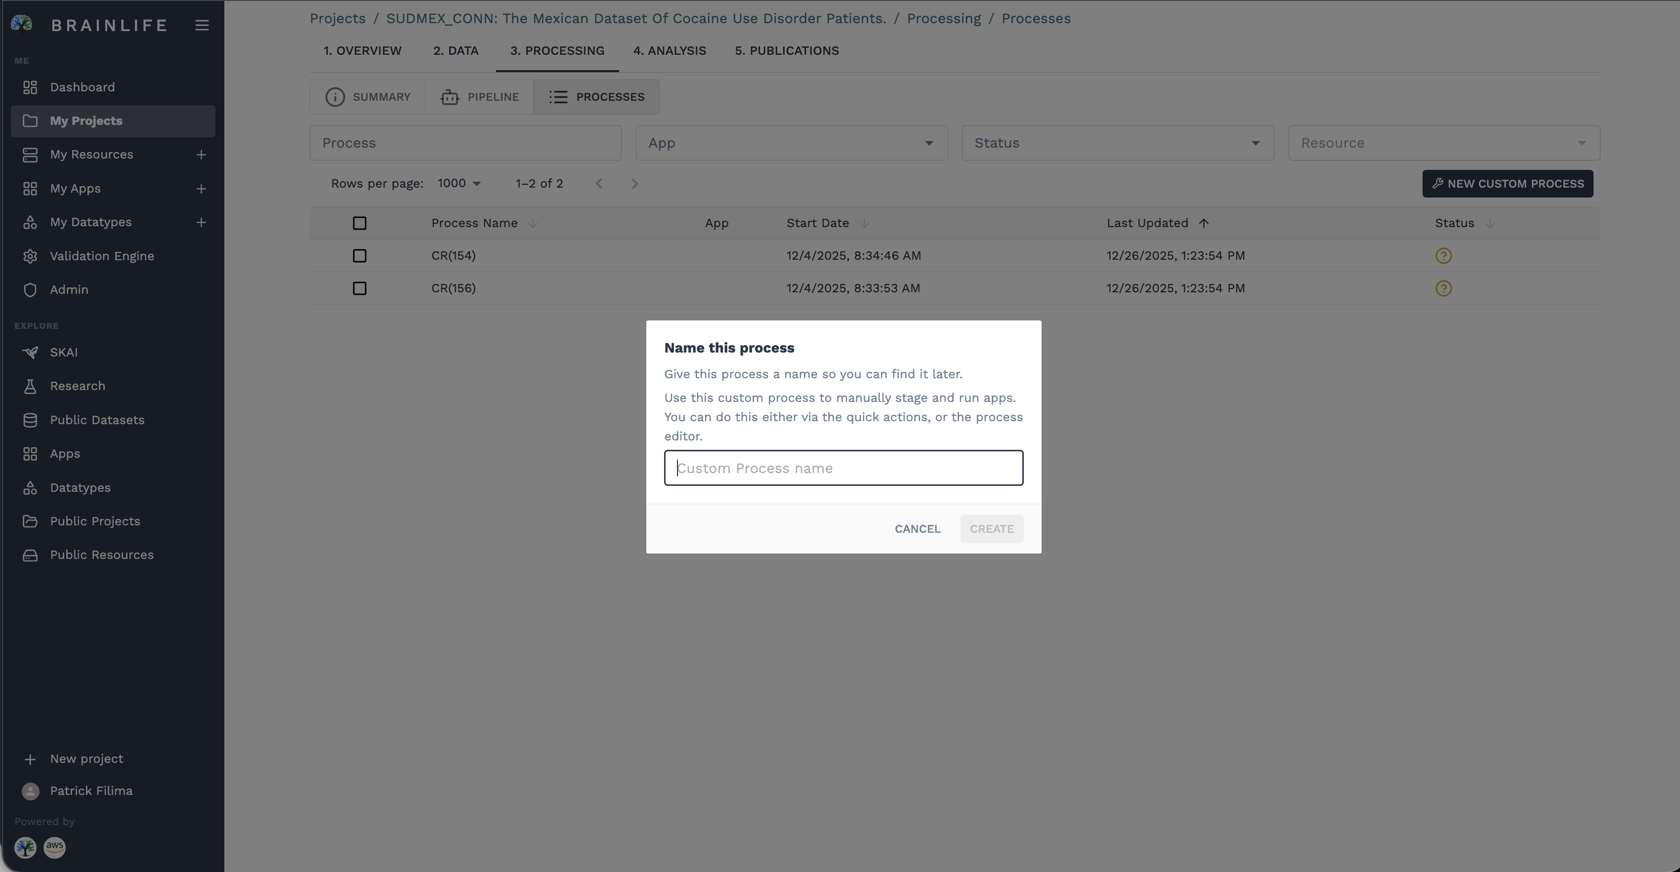Click Create in the dialog
The image size is (1680, 872).
(x=991, y=529)
